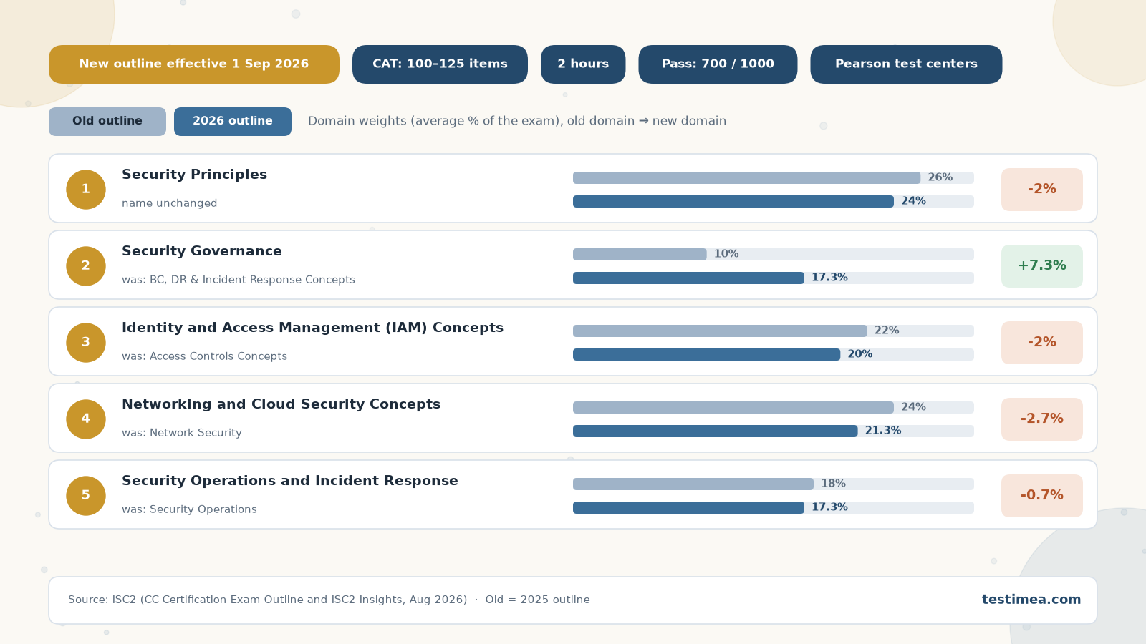Click the number 1 circle badge
The image size is (1146, 644).
[x=86, y=190]
